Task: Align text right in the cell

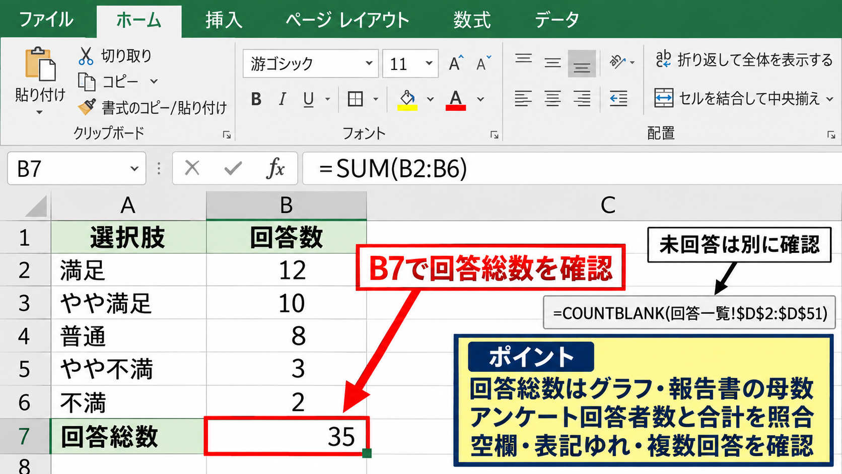Action: [x=582, y=98]
